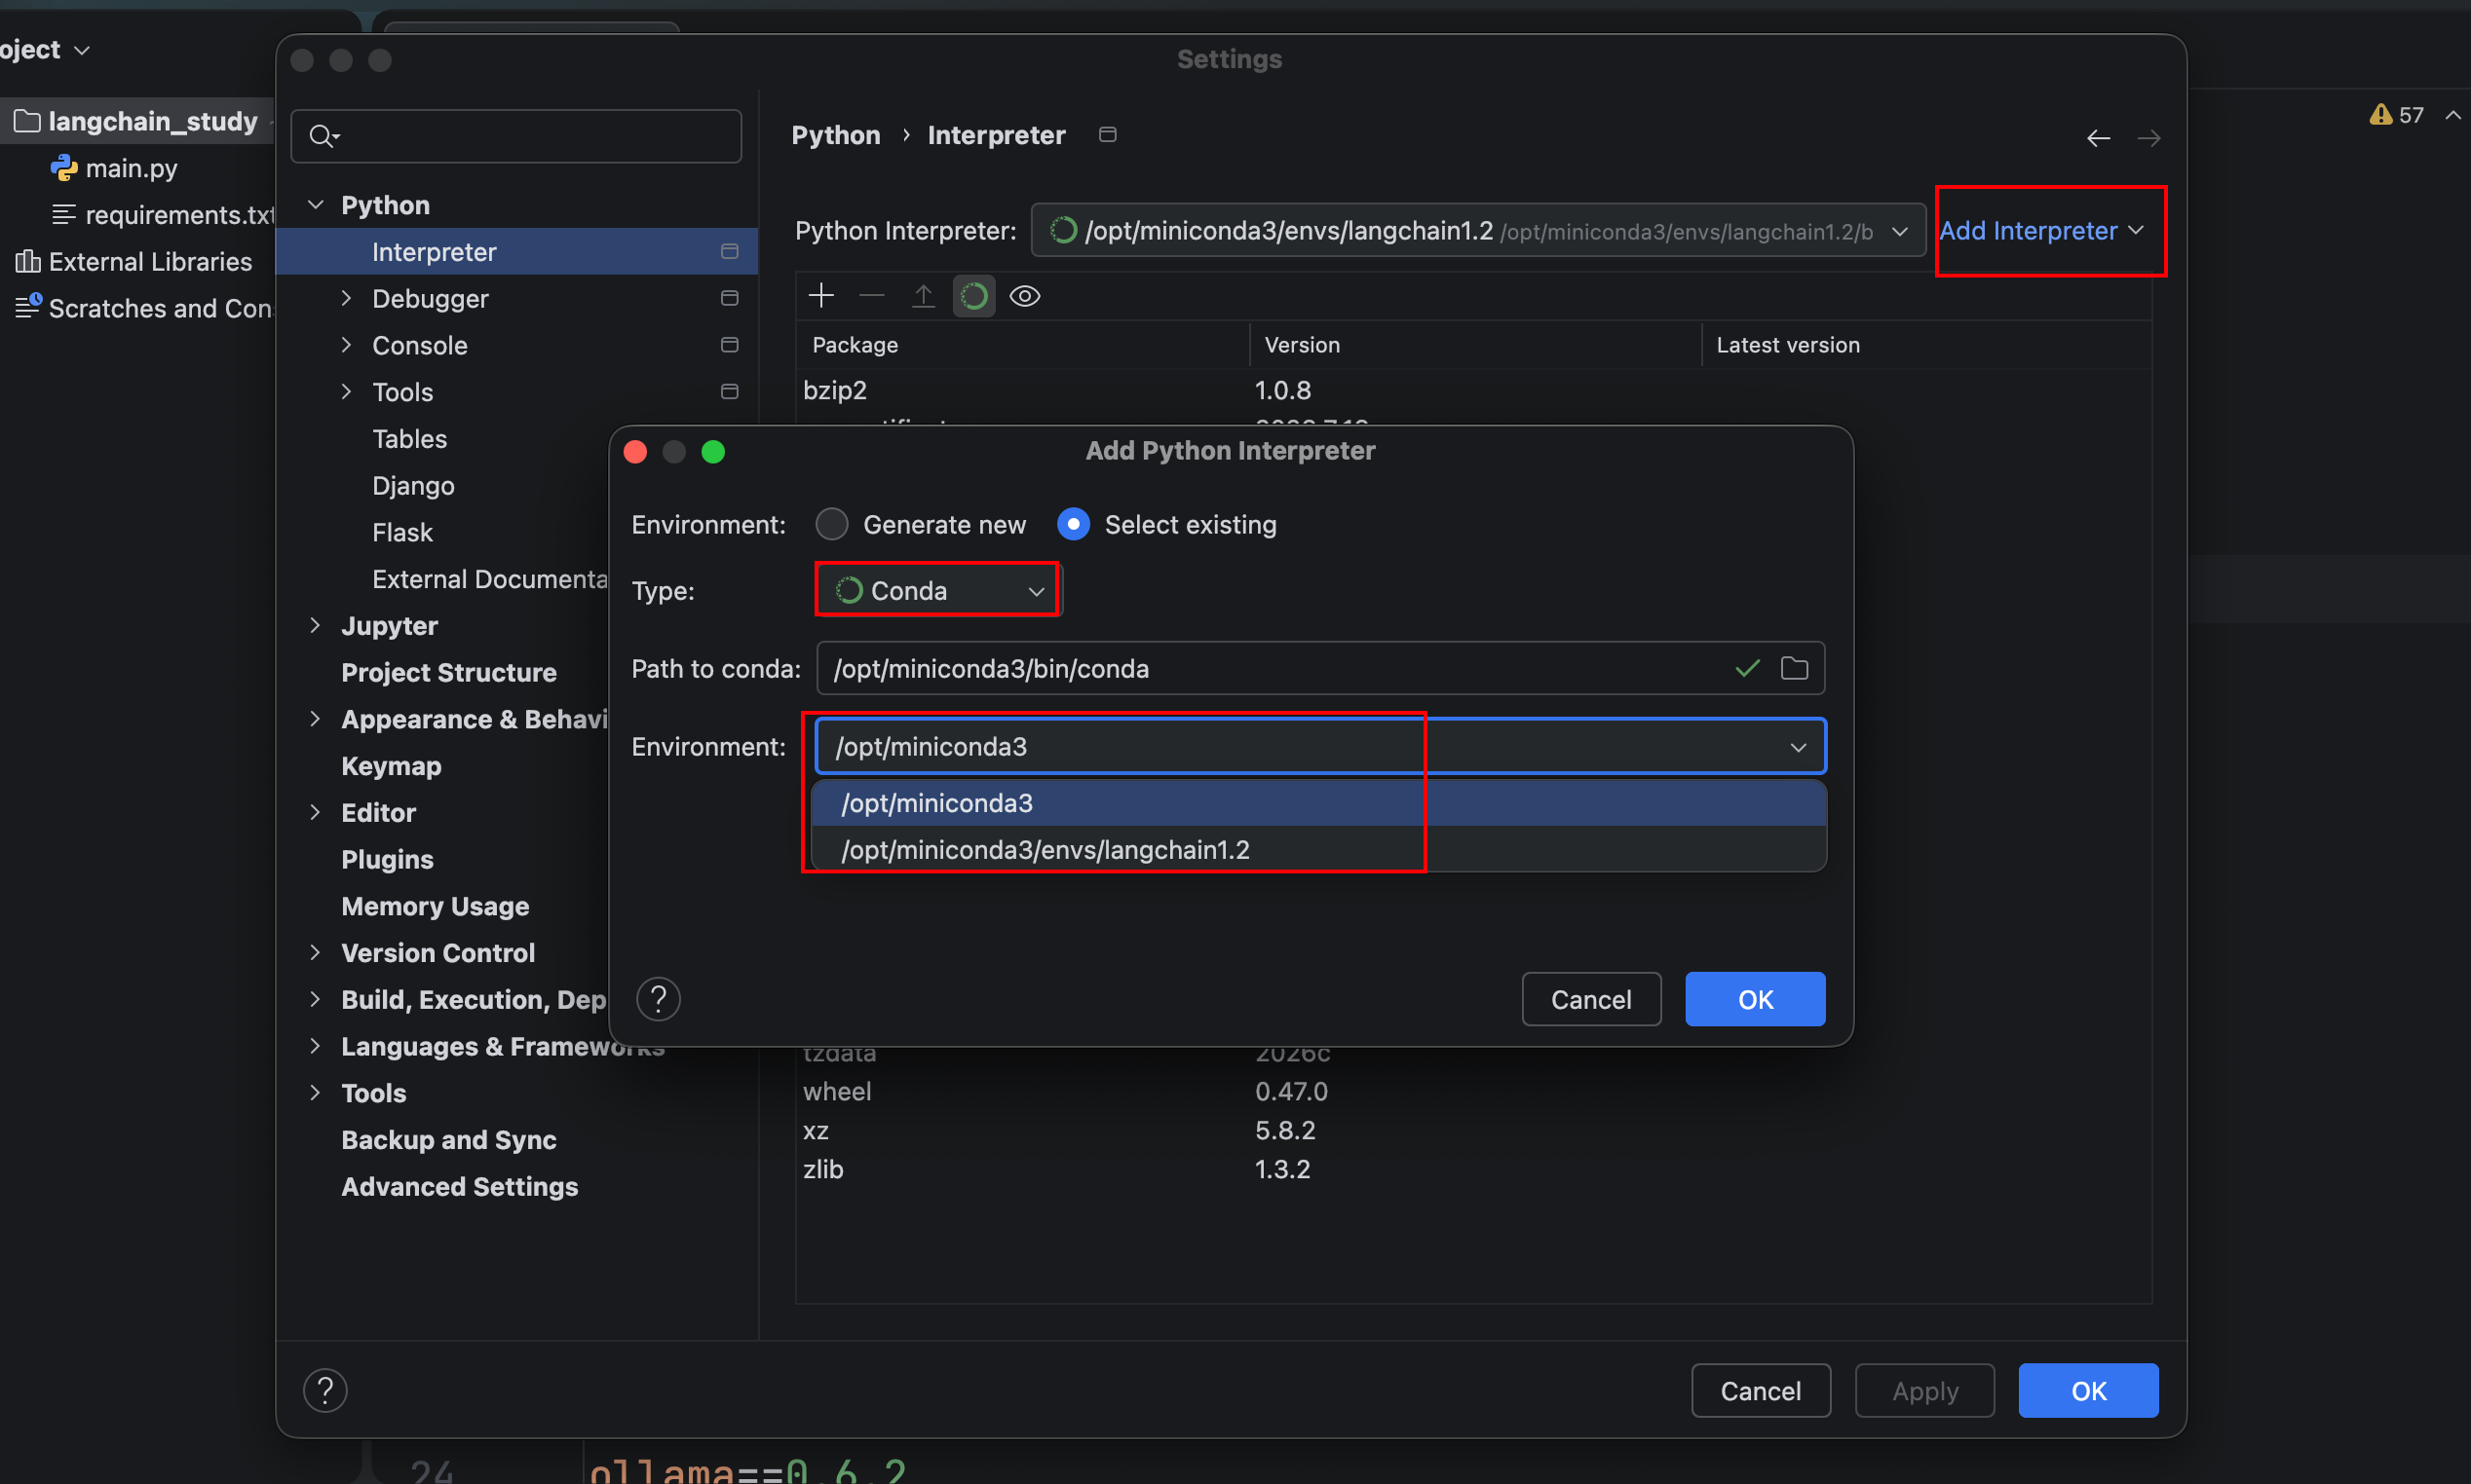Open requirements.txt in project tree
Image resolution: width=2471 pixels, height=1484 pixels.
[x=180, y=215]
